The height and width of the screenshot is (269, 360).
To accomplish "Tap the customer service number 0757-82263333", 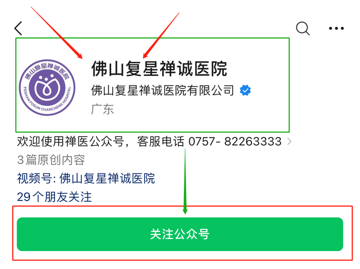I will [235, 141].
